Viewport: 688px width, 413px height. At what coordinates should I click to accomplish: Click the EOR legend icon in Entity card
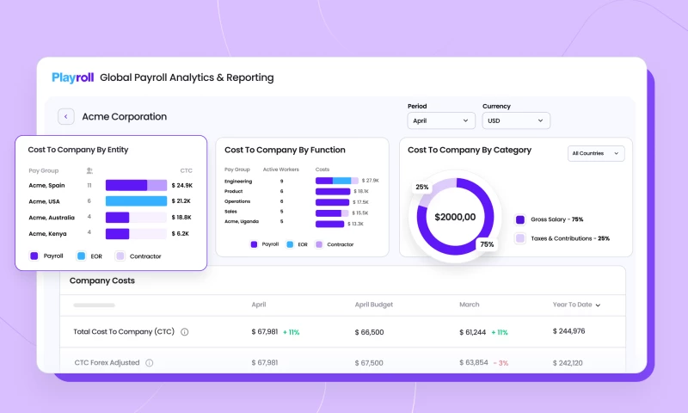point(82,256)
